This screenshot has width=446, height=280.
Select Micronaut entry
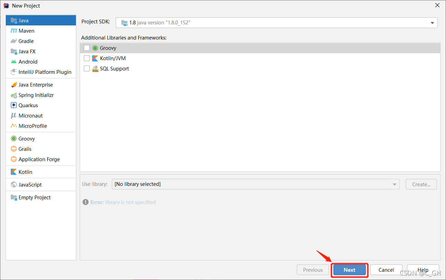tap(41, 115)
